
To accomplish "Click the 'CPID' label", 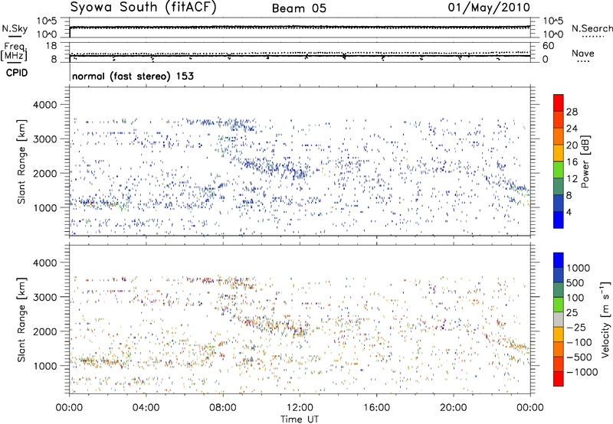I will click(x=17, y=73).
